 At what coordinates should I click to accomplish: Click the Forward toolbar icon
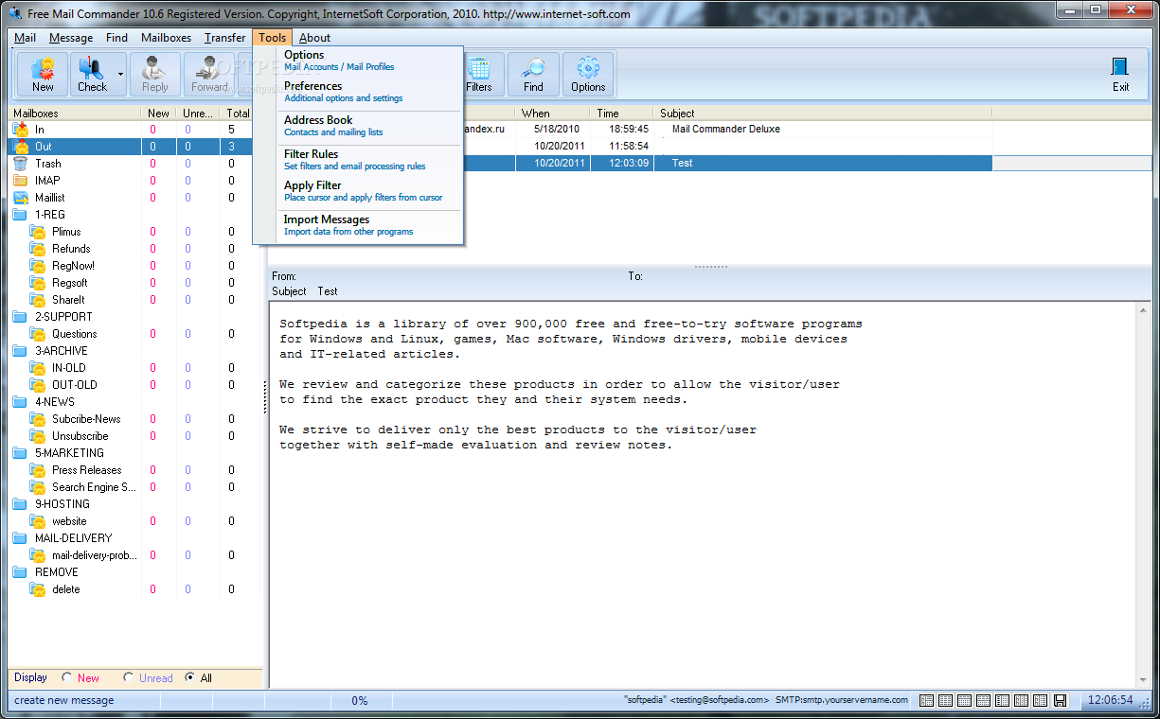pyautogui.click(x=209, y=74)
